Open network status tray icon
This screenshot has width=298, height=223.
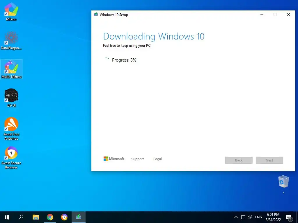click(243, 217)
